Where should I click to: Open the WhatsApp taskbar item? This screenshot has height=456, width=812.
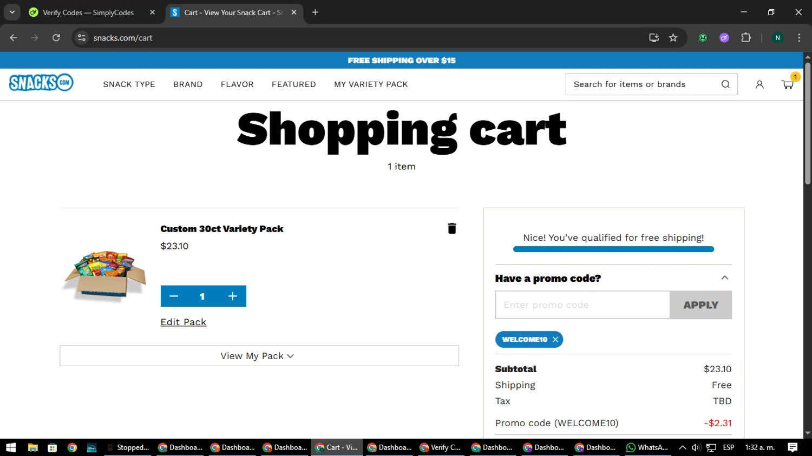click(x=647, y=447)
